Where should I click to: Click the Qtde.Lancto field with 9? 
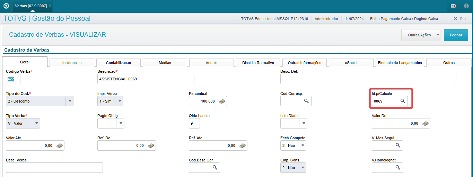(x=195, y=123)
